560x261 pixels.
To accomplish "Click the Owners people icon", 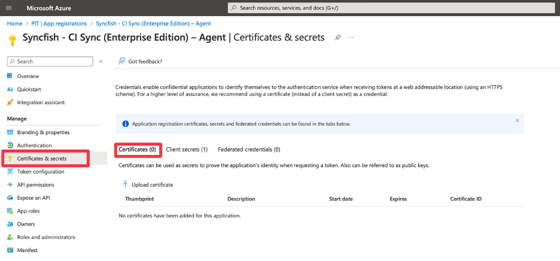I will pyautogui.click(x=10, y=224).
